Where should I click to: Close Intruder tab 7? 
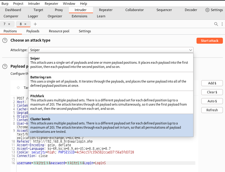[x=9, y=24]
